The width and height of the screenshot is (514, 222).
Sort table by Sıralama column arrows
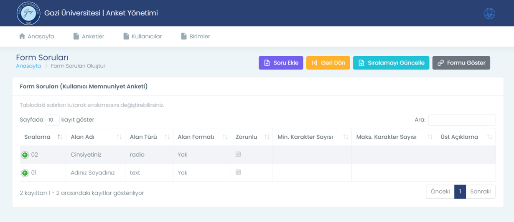point(60,137)
